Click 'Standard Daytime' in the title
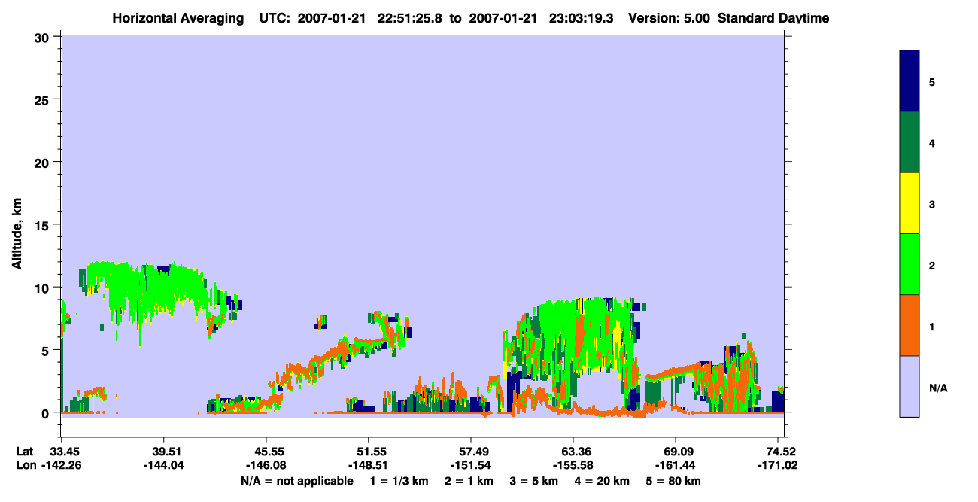 tap(773, 18)
